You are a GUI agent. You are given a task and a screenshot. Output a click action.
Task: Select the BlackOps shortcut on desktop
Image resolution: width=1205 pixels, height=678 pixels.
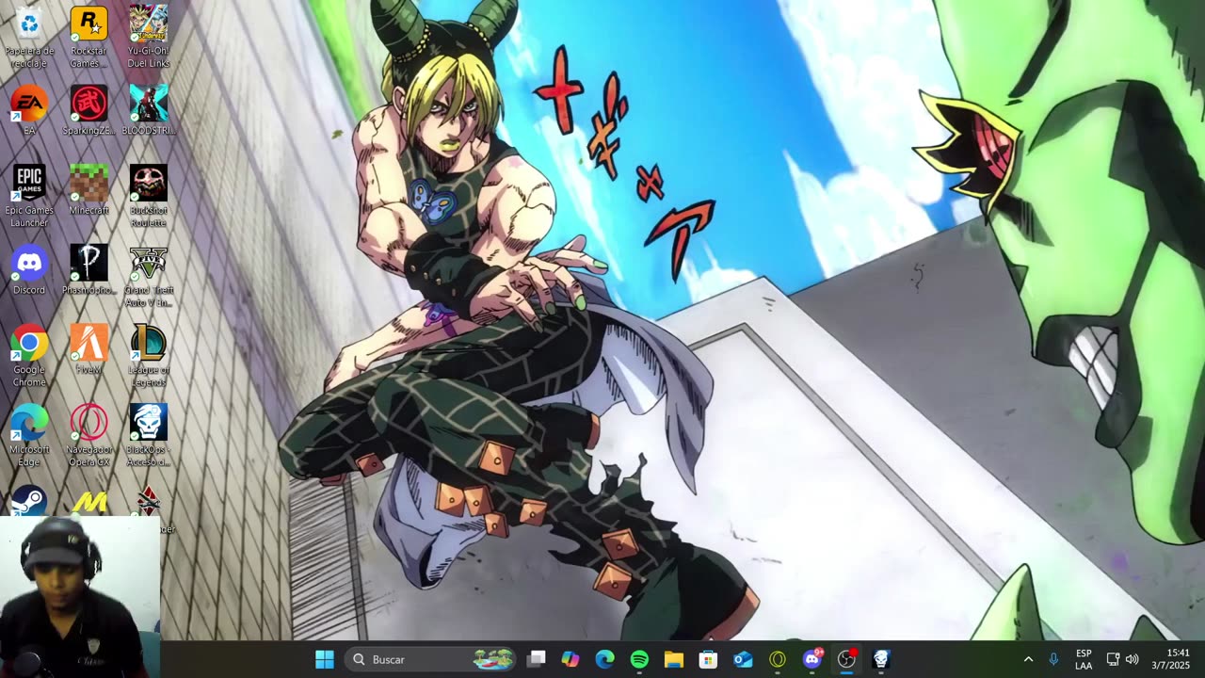148,436
